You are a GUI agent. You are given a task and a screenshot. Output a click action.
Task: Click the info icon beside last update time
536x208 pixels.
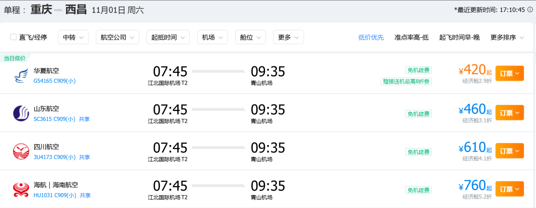[530, 10]
